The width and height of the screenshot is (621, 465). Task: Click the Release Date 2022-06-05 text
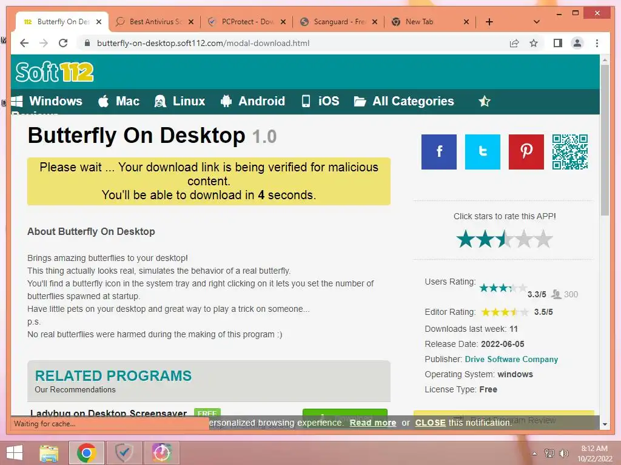(474, 344)
